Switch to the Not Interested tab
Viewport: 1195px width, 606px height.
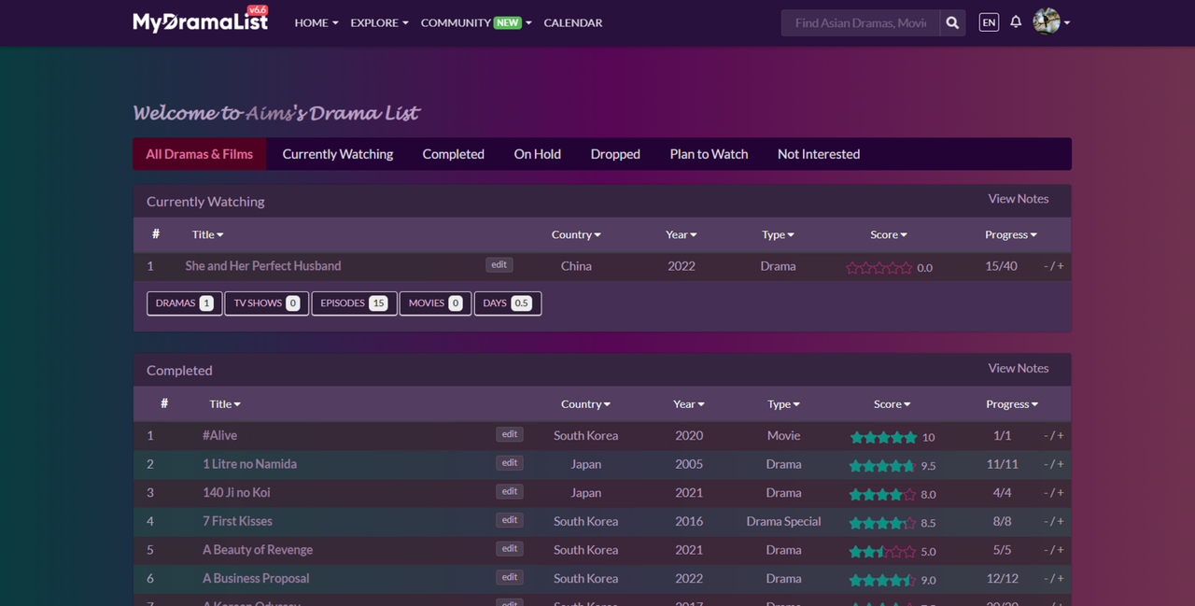[x=819, y=154]
